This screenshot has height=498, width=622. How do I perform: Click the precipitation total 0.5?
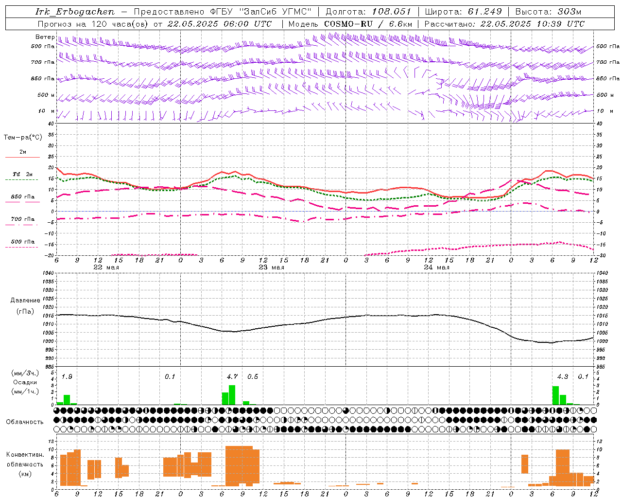tap(253, 376)
